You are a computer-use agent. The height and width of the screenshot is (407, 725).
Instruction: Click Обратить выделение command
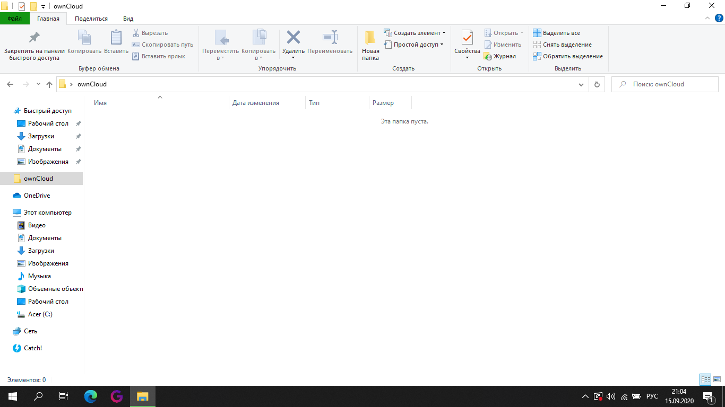[x=568, y=56]
